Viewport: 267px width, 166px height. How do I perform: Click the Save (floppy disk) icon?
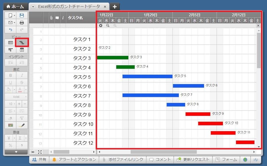coord(22,15)
